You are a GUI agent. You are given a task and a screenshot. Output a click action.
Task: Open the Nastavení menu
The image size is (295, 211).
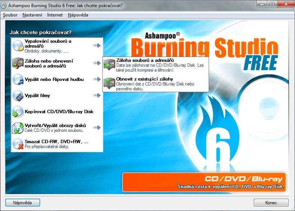coord(32,15)
